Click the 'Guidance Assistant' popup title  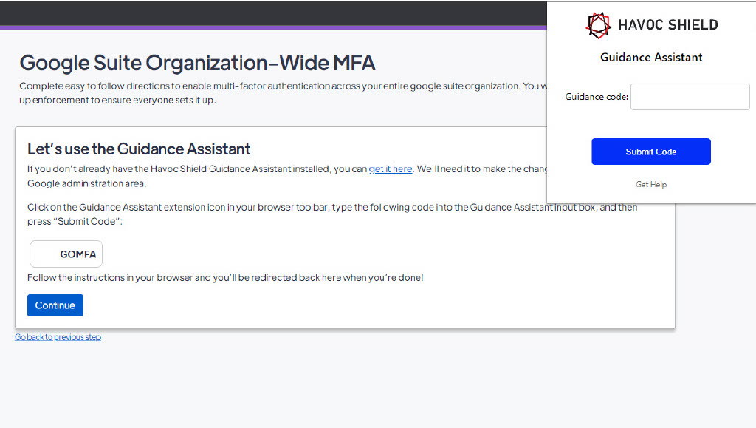(x=651, y=58)
